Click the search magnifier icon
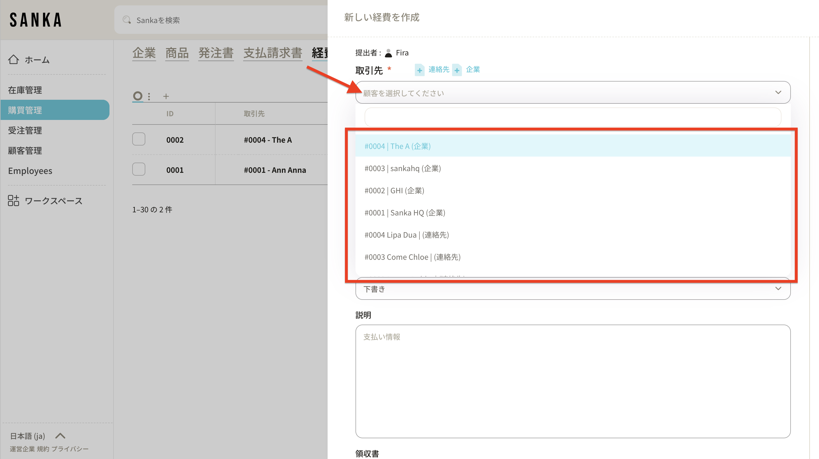Image resolution: width=819 pixels, height=459 pixels. click(127, 20)
